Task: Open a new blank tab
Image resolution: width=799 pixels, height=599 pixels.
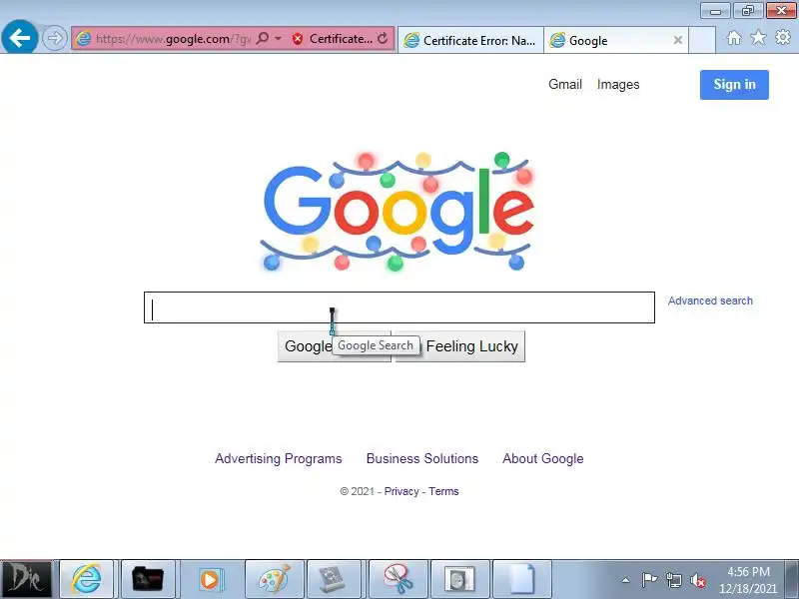Action: [702, 40]
